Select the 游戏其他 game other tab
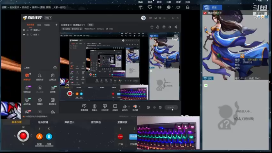Screen dimensions: 272x153 point(96,122)
